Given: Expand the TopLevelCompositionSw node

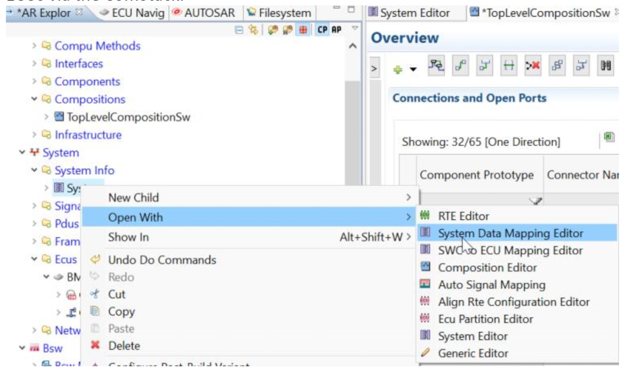Looking at the screenshot, I should point(46,117).
